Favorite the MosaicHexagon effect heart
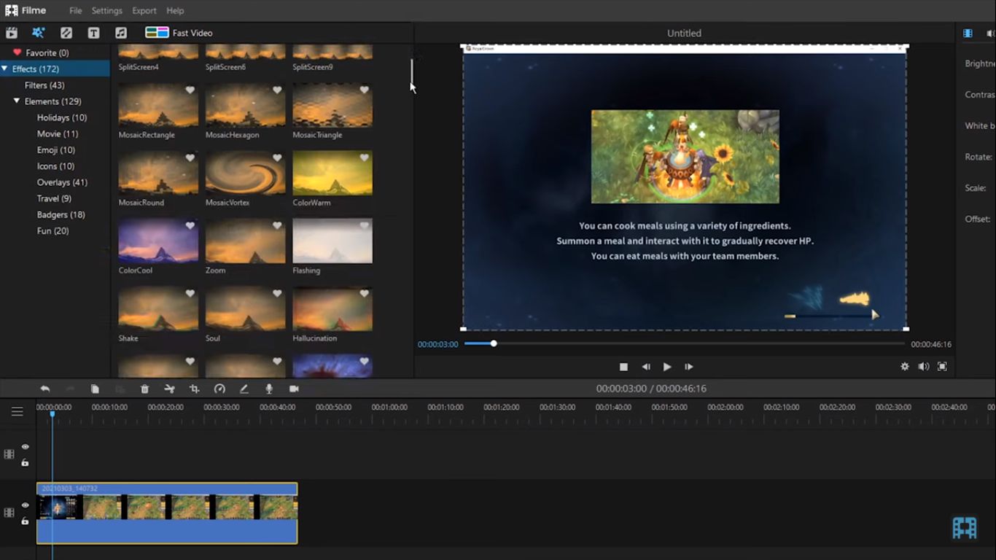This screenshot has height=560, width=996. coord(277,90)
